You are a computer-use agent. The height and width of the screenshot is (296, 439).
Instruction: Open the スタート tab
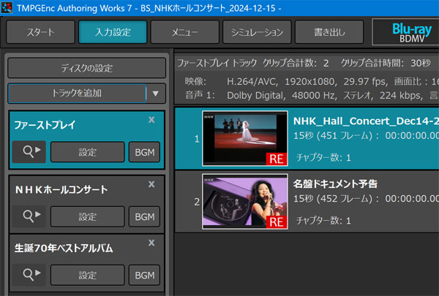(40, 32)
